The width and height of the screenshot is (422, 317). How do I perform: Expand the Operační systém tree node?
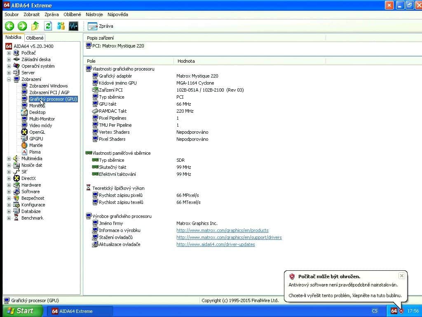tap(9, 66)
